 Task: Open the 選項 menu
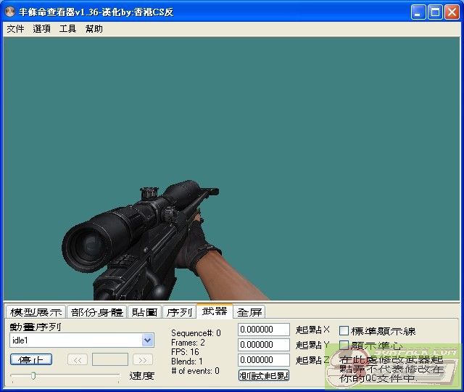click(41, 29)
